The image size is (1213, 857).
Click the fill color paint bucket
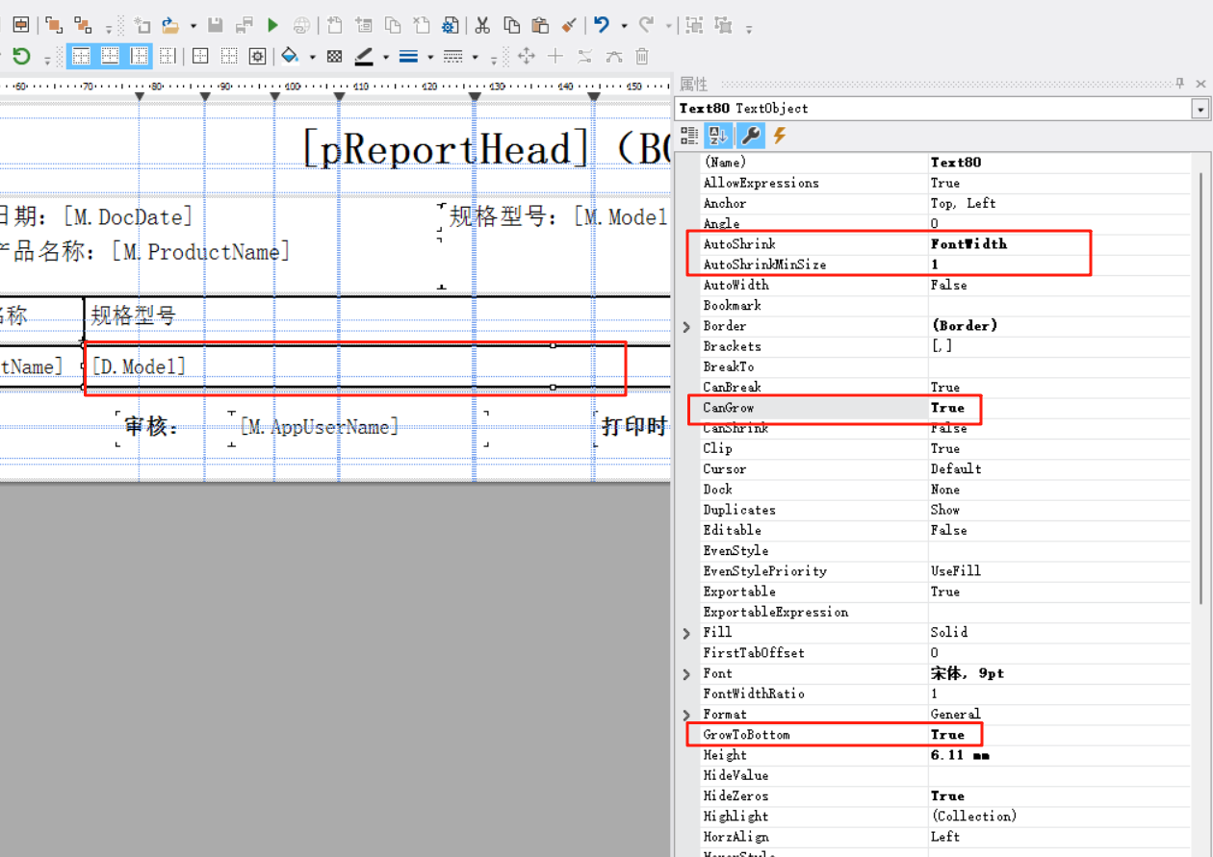(x=290, y=57)
